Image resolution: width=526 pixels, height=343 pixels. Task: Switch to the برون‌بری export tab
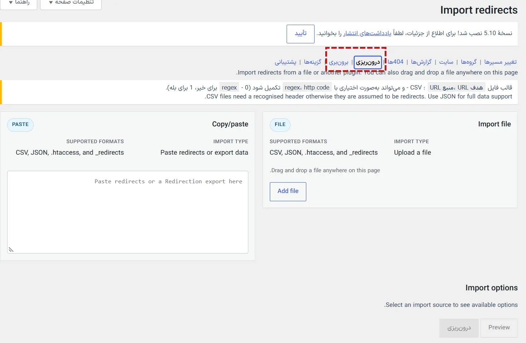point(339,62)
